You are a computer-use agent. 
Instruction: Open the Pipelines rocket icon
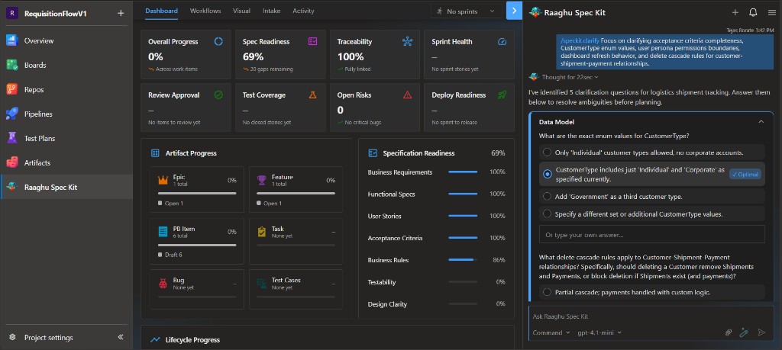12,114
